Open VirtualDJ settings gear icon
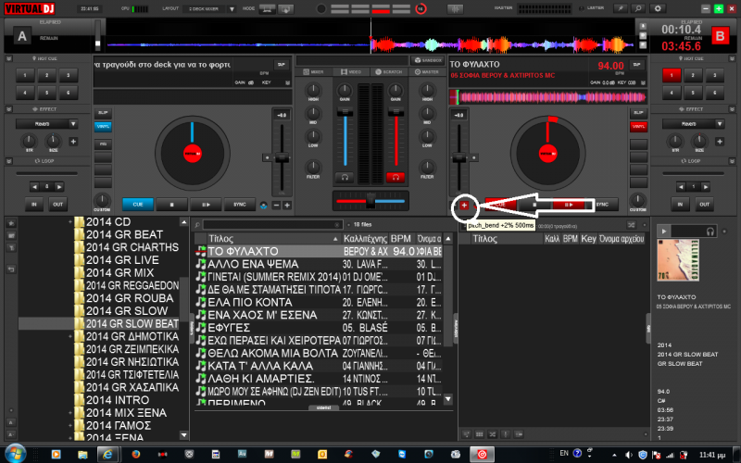 click(658, 8)
